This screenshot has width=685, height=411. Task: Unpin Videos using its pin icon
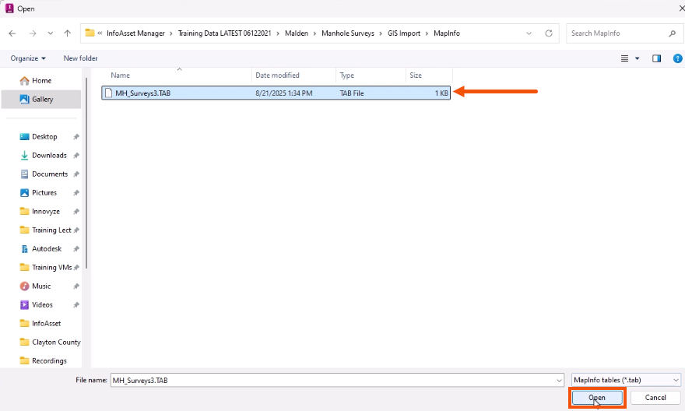click(x=76, y=305)
